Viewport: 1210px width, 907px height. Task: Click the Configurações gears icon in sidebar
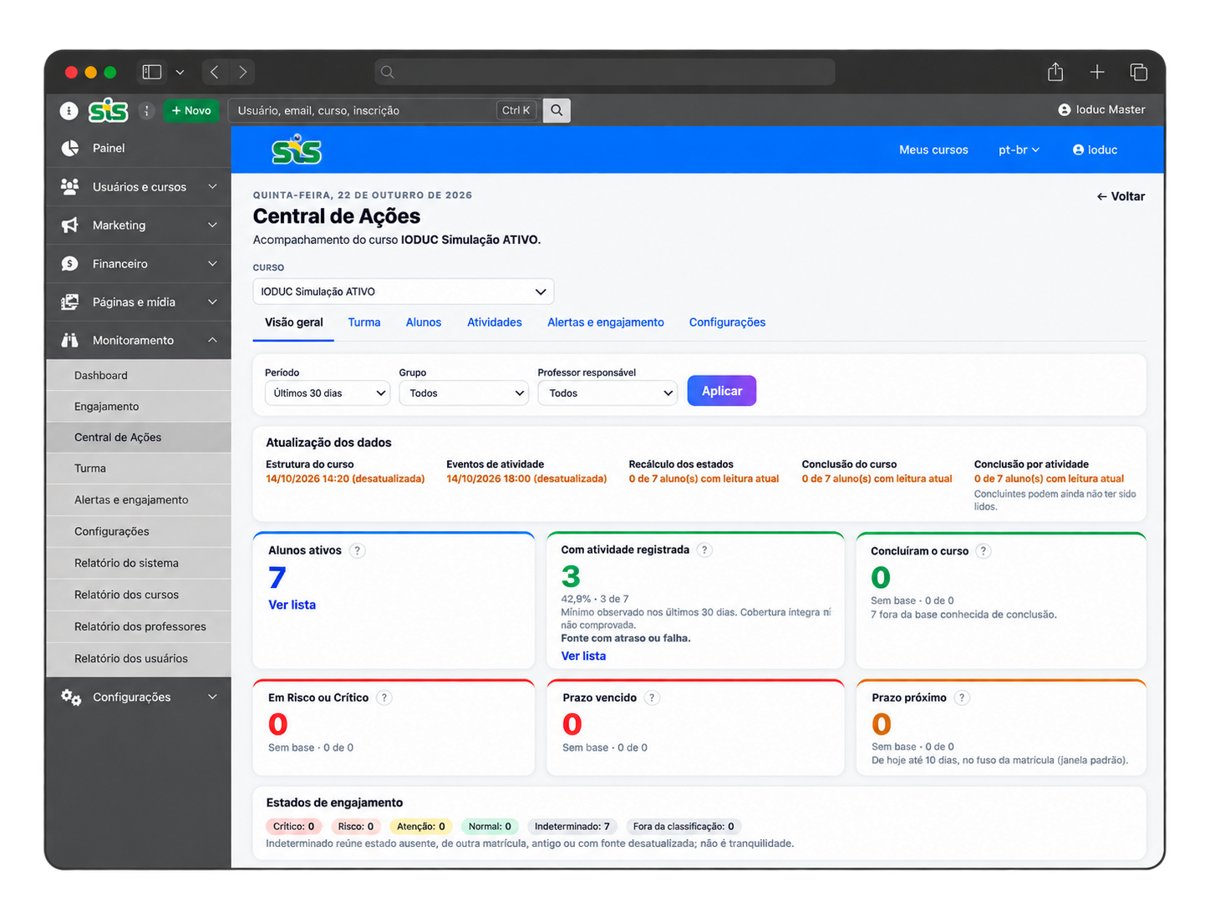(x=71, y=697)
